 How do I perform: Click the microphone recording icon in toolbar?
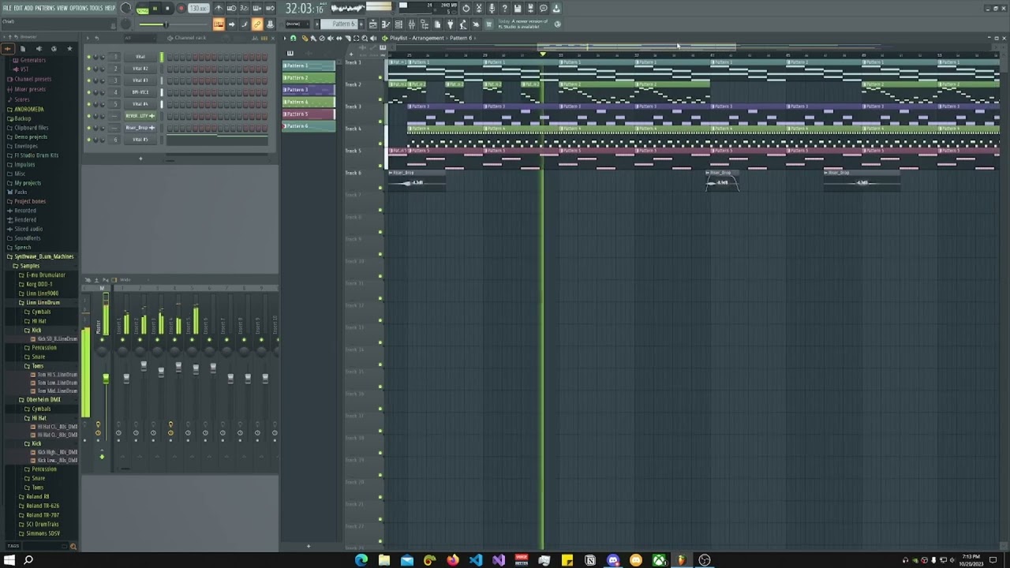click(492, 9)
